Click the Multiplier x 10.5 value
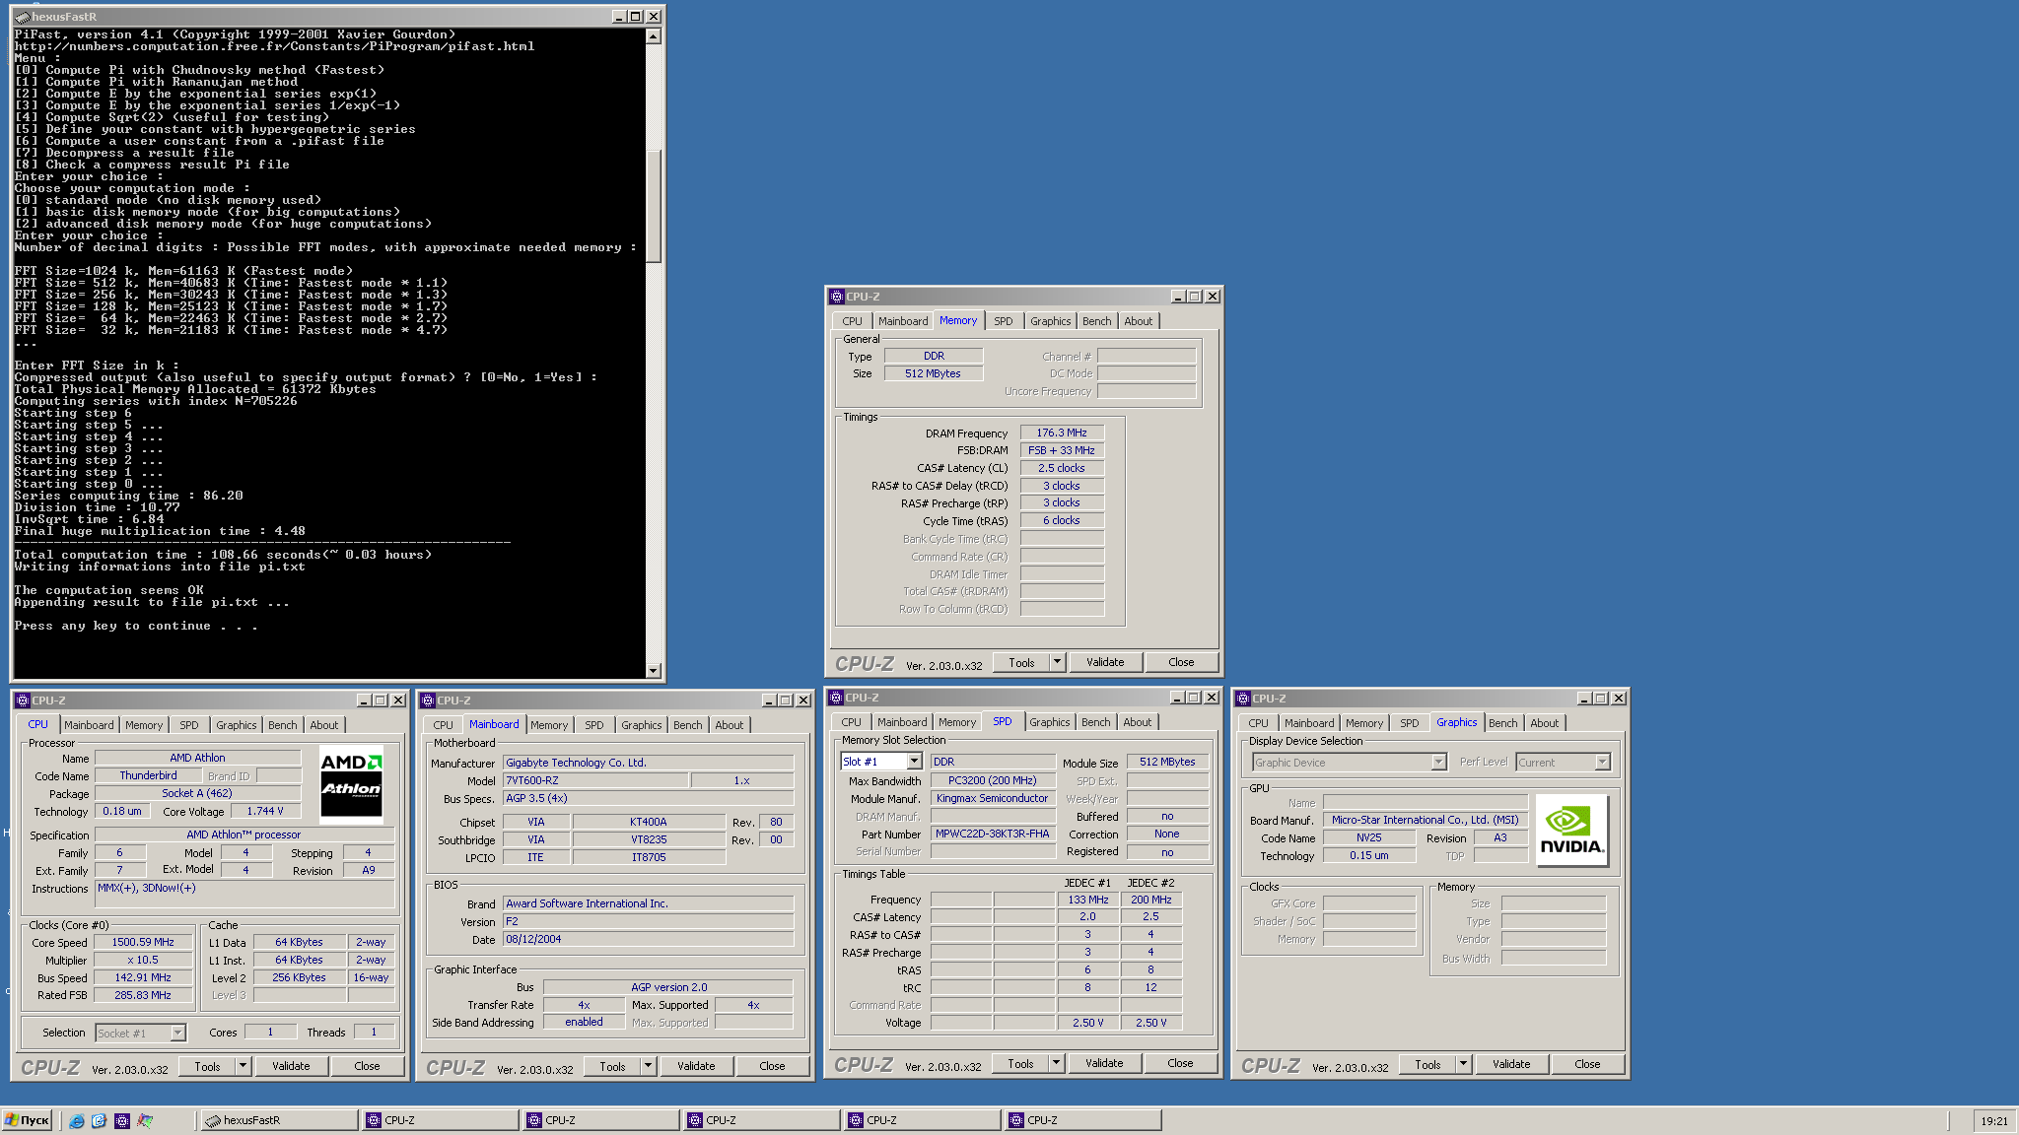The height and width of the screenshot is (1135, 2019). 142,960
